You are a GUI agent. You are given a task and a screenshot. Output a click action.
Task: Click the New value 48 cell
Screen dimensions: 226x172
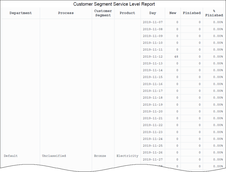(x=176, y=56)
